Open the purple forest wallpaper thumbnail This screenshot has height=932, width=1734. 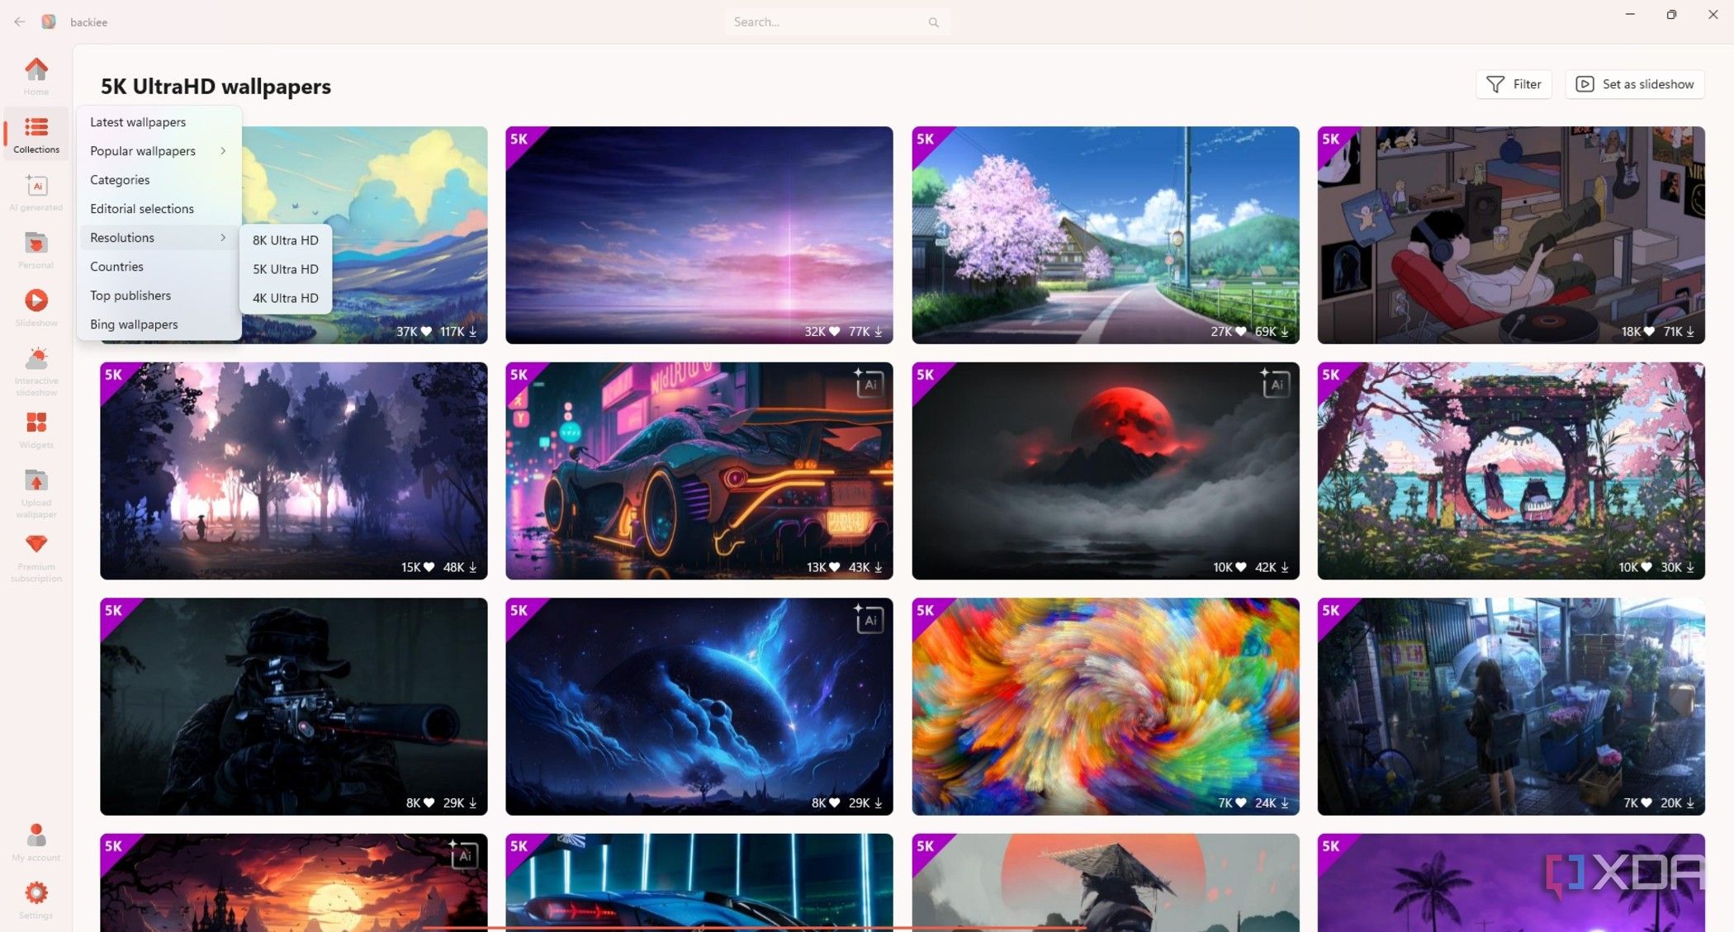(x=294, y=471)
